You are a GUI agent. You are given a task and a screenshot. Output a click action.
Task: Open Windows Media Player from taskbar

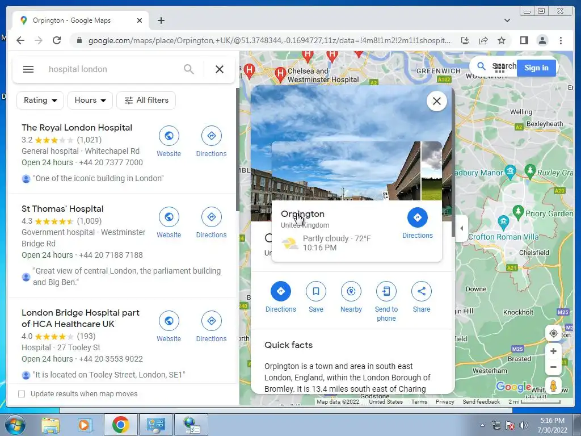click(85, 425)
